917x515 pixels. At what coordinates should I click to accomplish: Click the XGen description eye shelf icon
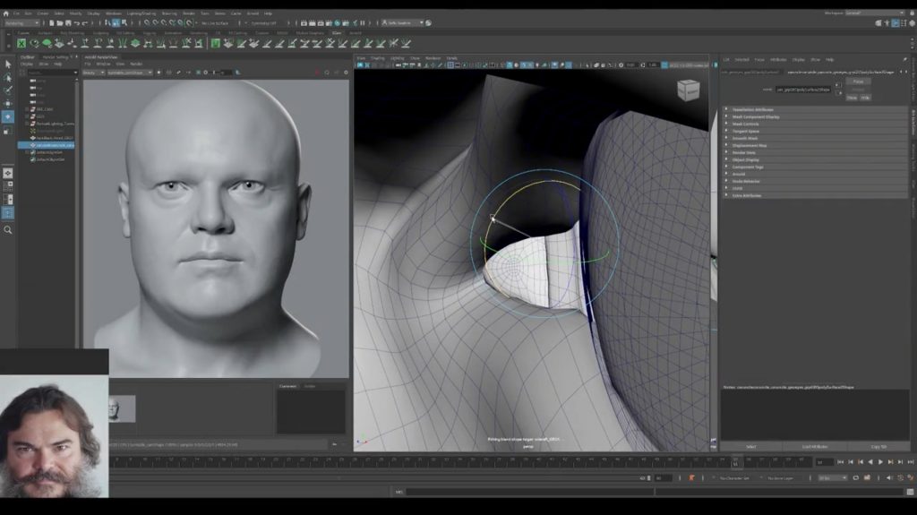[x=35, y=43]
